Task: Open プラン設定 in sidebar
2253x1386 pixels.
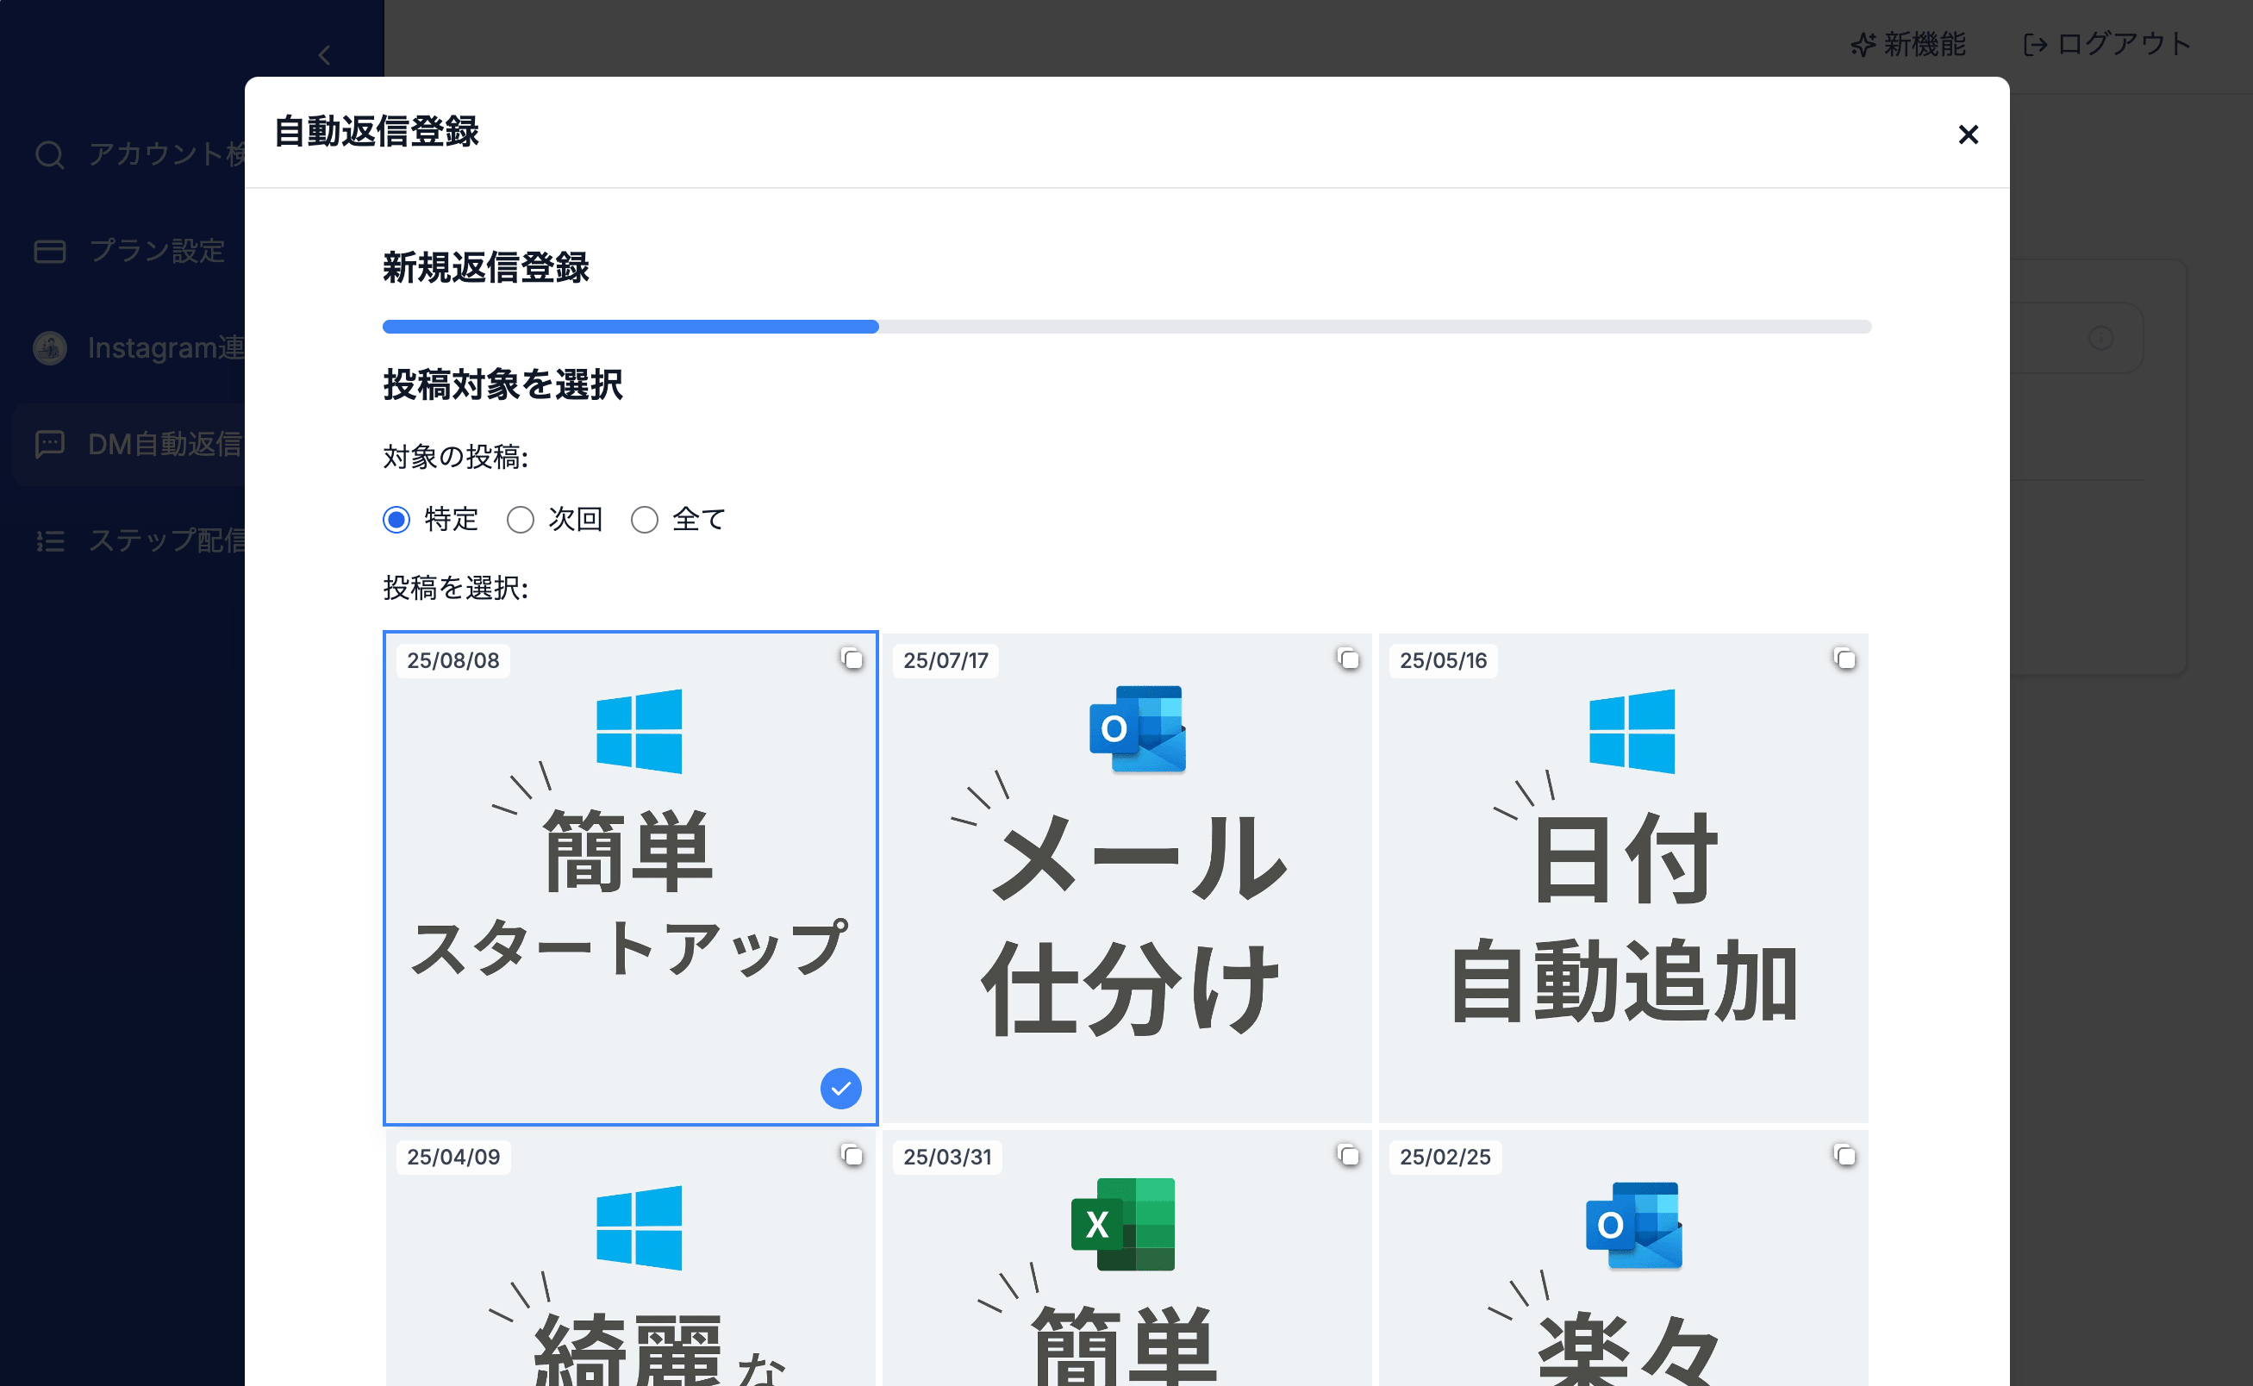Action: pyautogui.click(x=128, y=250)
